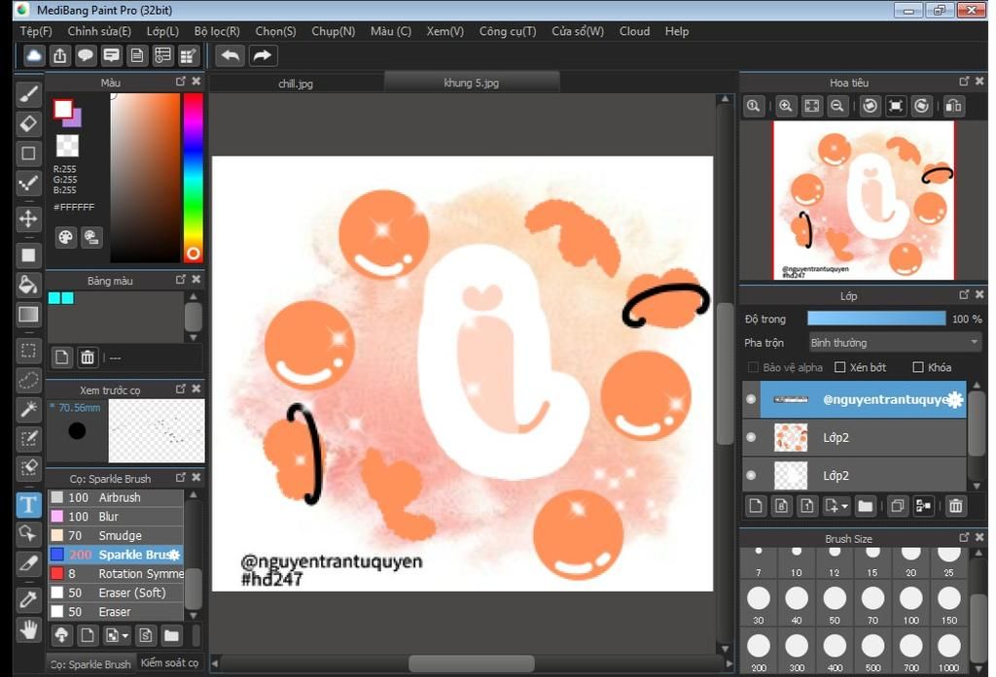
Task: Delete palette color with trash icon
Action: (88, 357)
